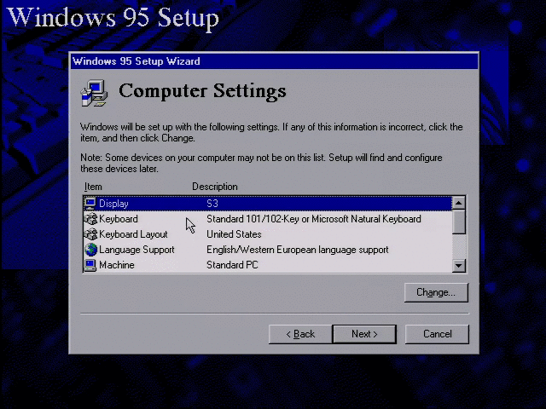Click the Item column label
This screenshot has height=409, width=546.
[93, 187]
